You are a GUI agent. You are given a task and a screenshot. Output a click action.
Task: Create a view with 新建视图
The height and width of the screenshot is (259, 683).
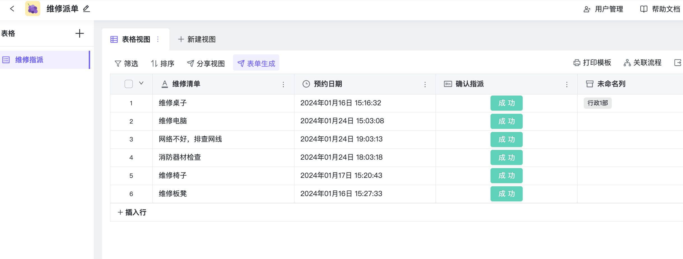pos(197,39)
